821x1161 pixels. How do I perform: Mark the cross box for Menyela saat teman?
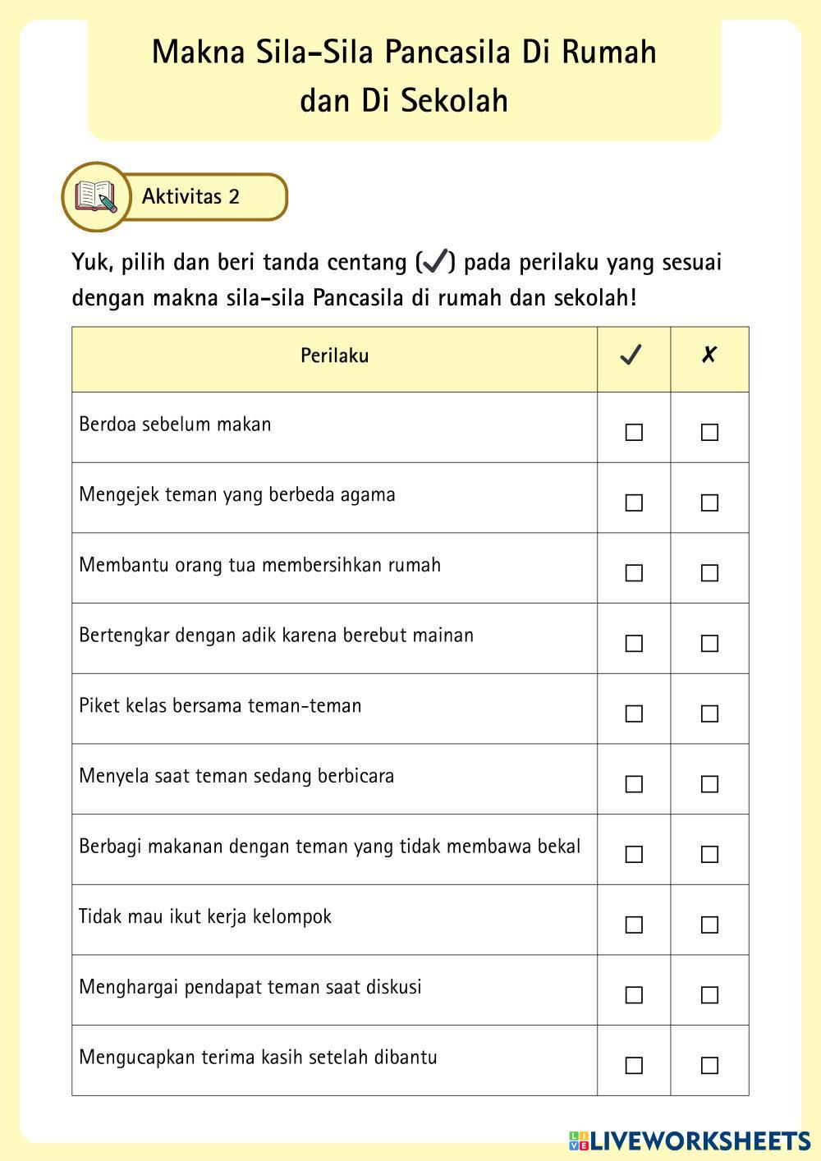point(709,784)
